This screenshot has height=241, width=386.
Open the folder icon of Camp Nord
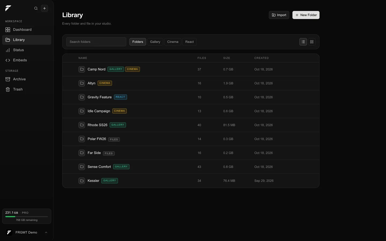pyautogui.click(x=82, y=69)
